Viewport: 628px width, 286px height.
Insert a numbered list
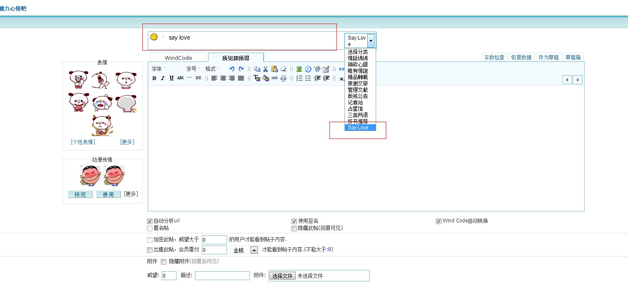pyautogui.click(x=299, y=78)
